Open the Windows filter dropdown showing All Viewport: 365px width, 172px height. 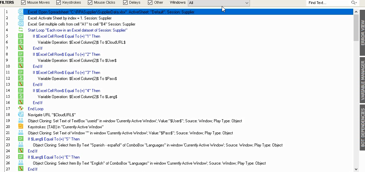[219, 3]
